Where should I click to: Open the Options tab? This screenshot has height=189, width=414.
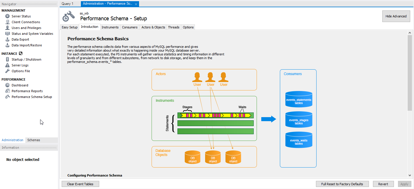pos(188,27)
